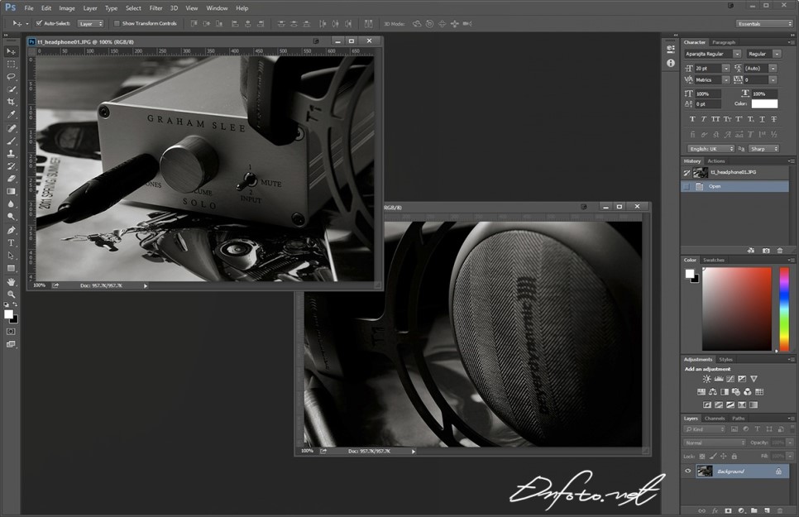Select the Rectangular Marquee tool
Screen dimensions: 799x517
point(11,65)
